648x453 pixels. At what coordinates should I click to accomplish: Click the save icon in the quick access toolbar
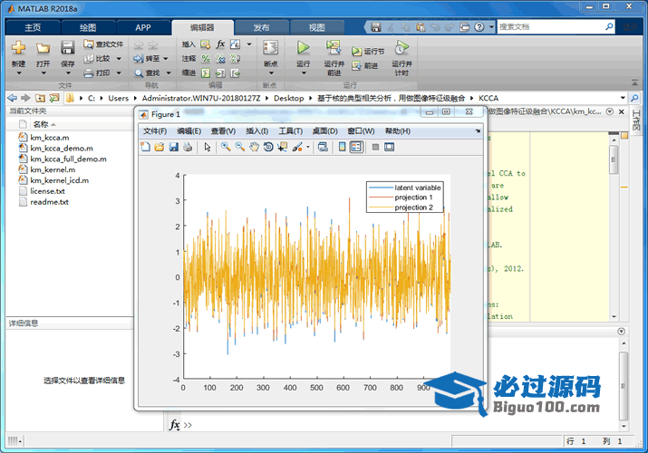375,27
